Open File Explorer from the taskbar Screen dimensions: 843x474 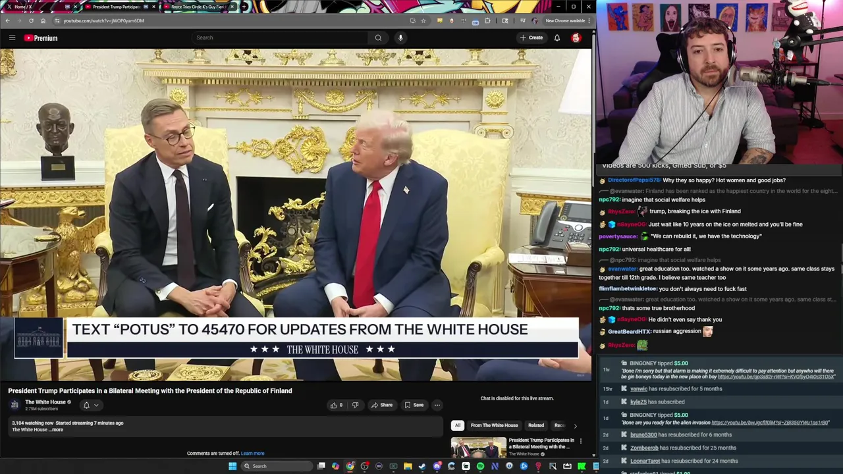[408, 466]
